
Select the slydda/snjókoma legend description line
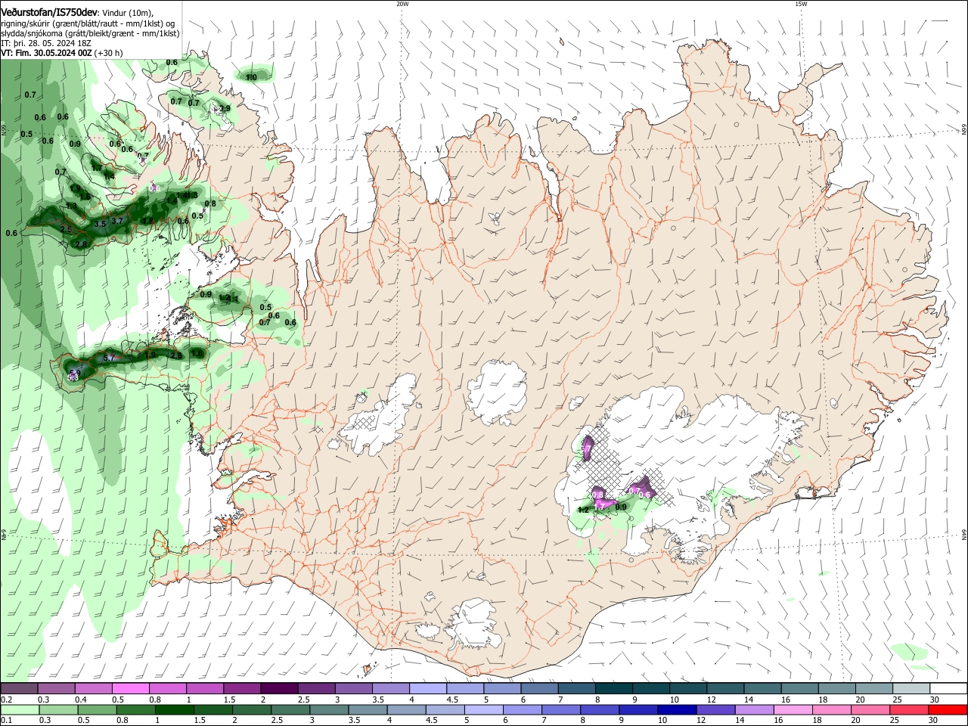[x=91, y=33]
